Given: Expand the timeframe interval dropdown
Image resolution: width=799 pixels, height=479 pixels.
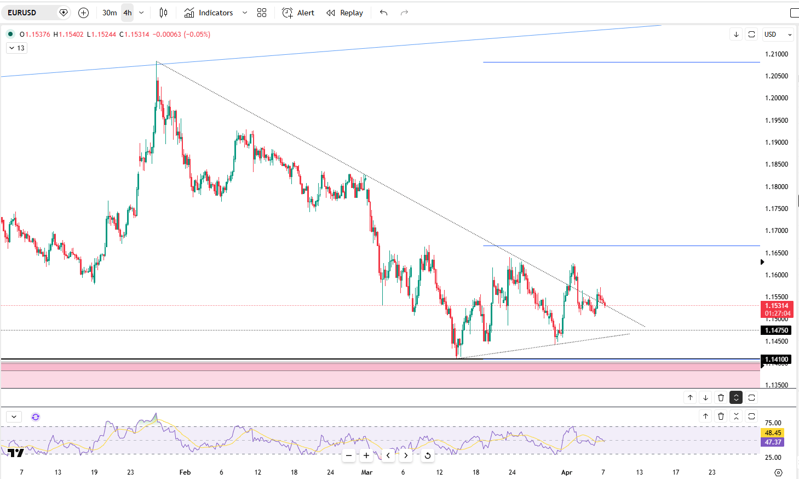Looking at the screenshot, I should 141,13.
